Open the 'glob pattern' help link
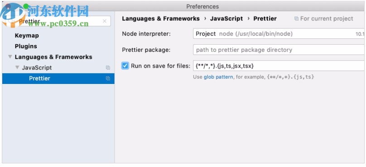 [218, 77]
